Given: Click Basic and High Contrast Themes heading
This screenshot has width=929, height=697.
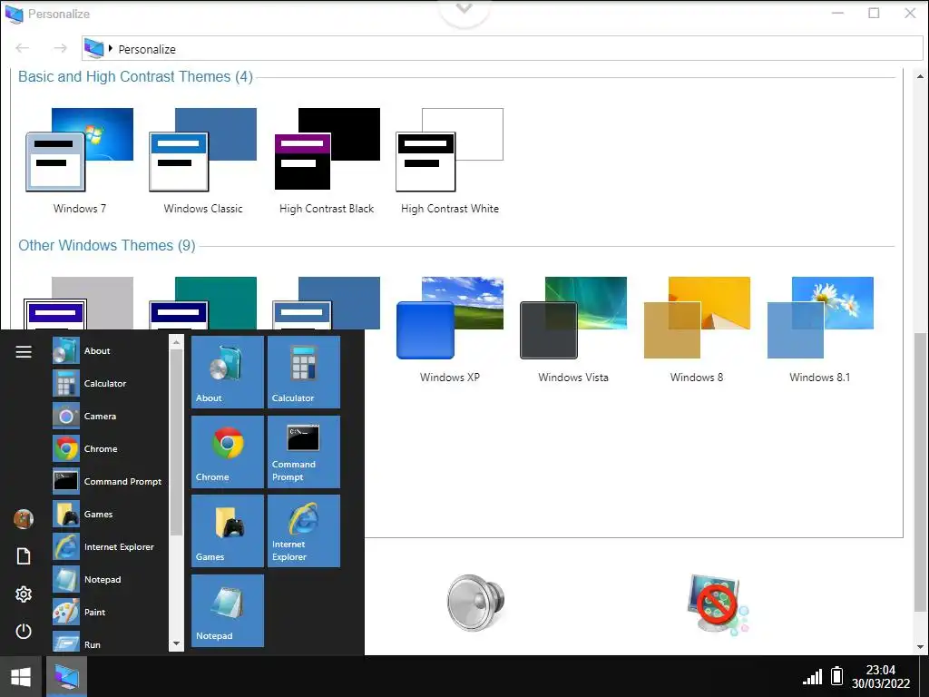Looking at the screenshot, I should point(136,76).
